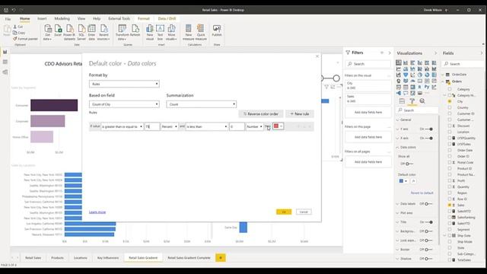Image resolution: width=487 pixels, height=274 pixels.
Task: Click the New measure ribbon icon
Action: click(x=188, y=32)
